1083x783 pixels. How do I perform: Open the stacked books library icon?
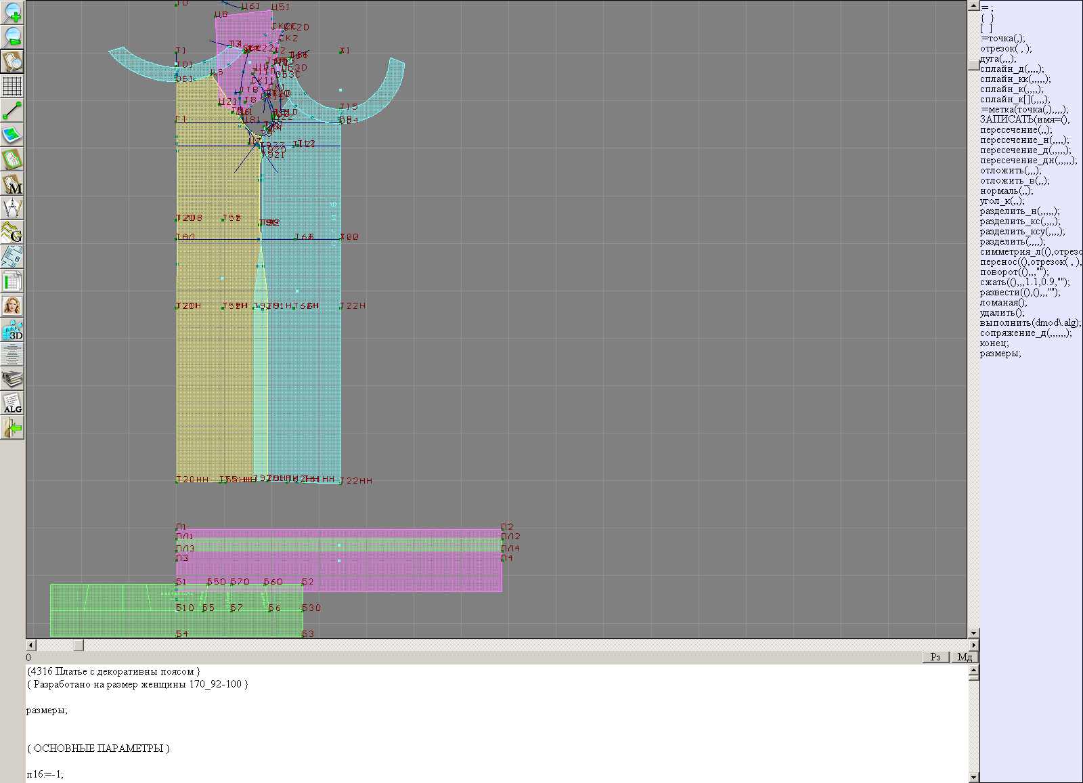pyautogui.click(x=12, y=379)
